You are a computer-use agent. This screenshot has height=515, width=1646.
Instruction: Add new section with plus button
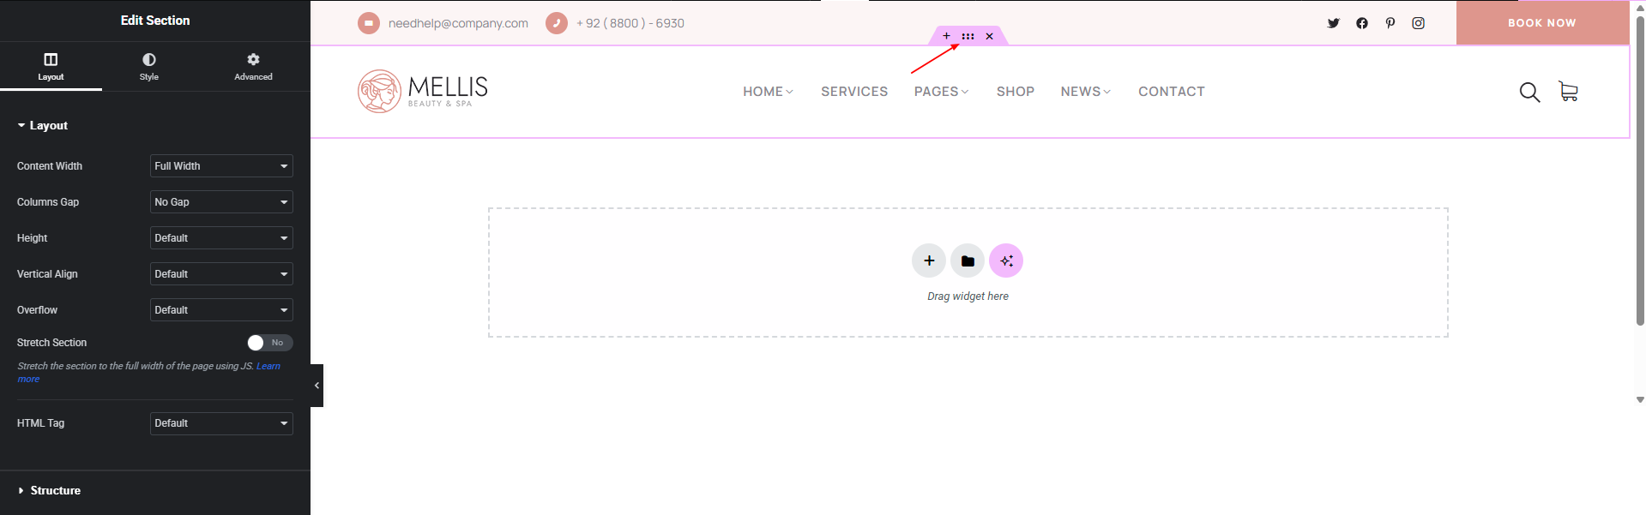(x=929, y=260)
